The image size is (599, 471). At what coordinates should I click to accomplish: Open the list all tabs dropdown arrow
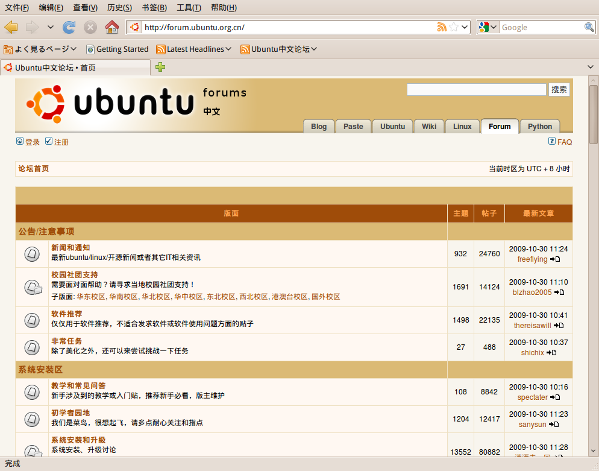point(591,67)
